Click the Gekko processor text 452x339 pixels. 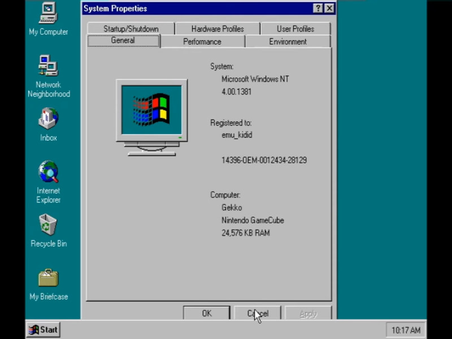coord(232,207)
